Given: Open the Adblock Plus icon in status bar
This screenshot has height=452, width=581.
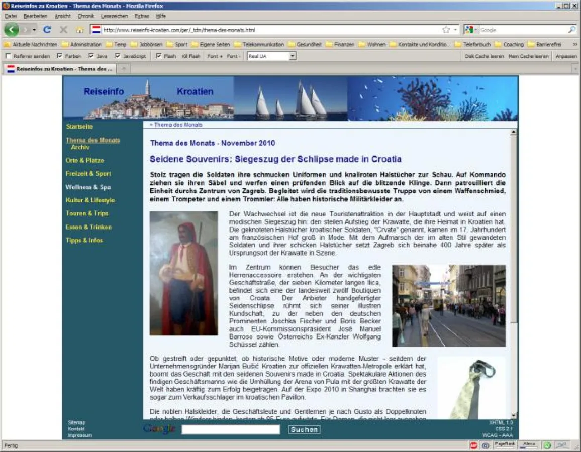Looking at the screenshot, I should pos(473,445).
